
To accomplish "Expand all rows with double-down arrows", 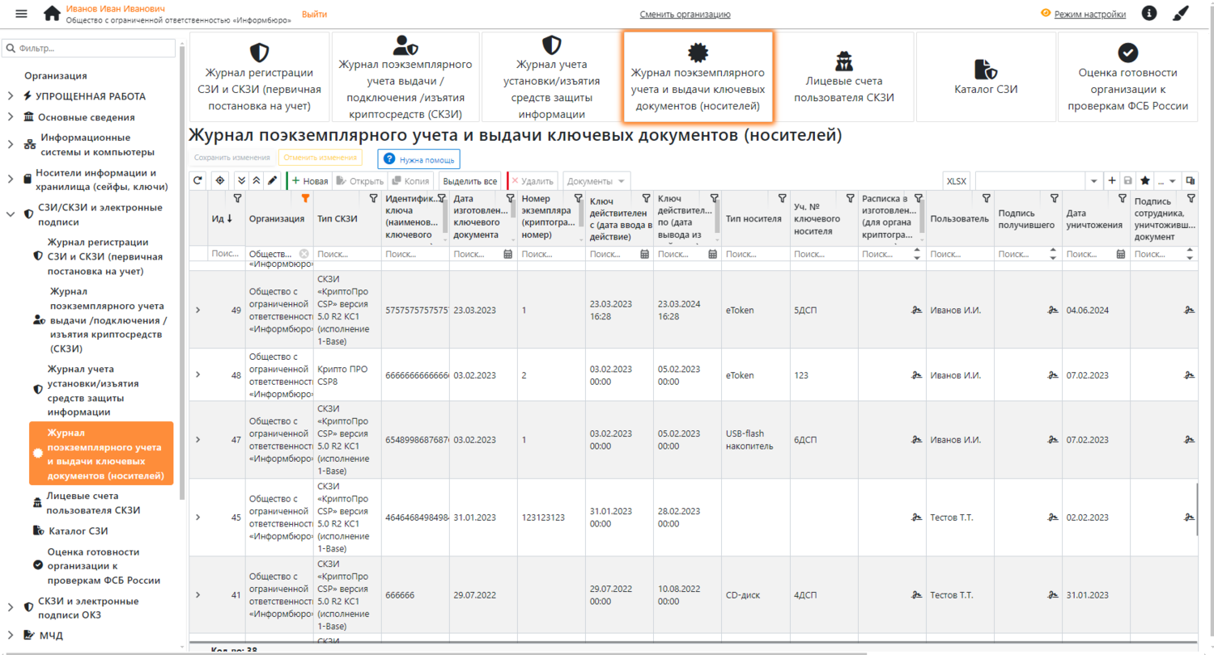I will pos(241,181).
